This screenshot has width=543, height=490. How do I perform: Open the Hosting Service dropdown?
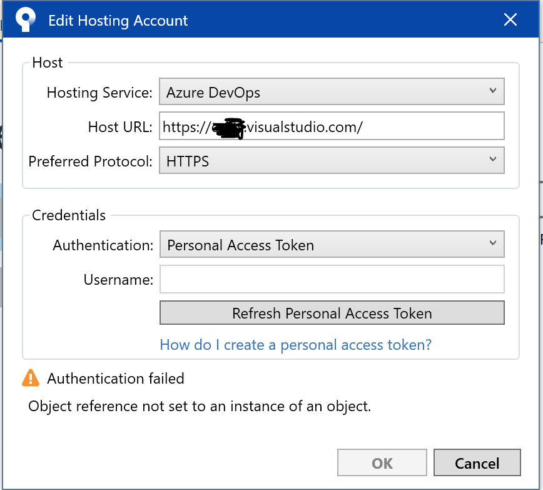point(332,91)
